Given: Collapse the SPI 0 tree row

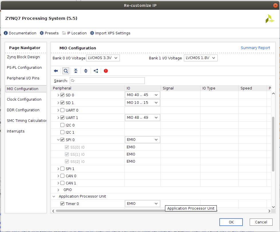Looking at the screenshot, I should pos(58,140).
